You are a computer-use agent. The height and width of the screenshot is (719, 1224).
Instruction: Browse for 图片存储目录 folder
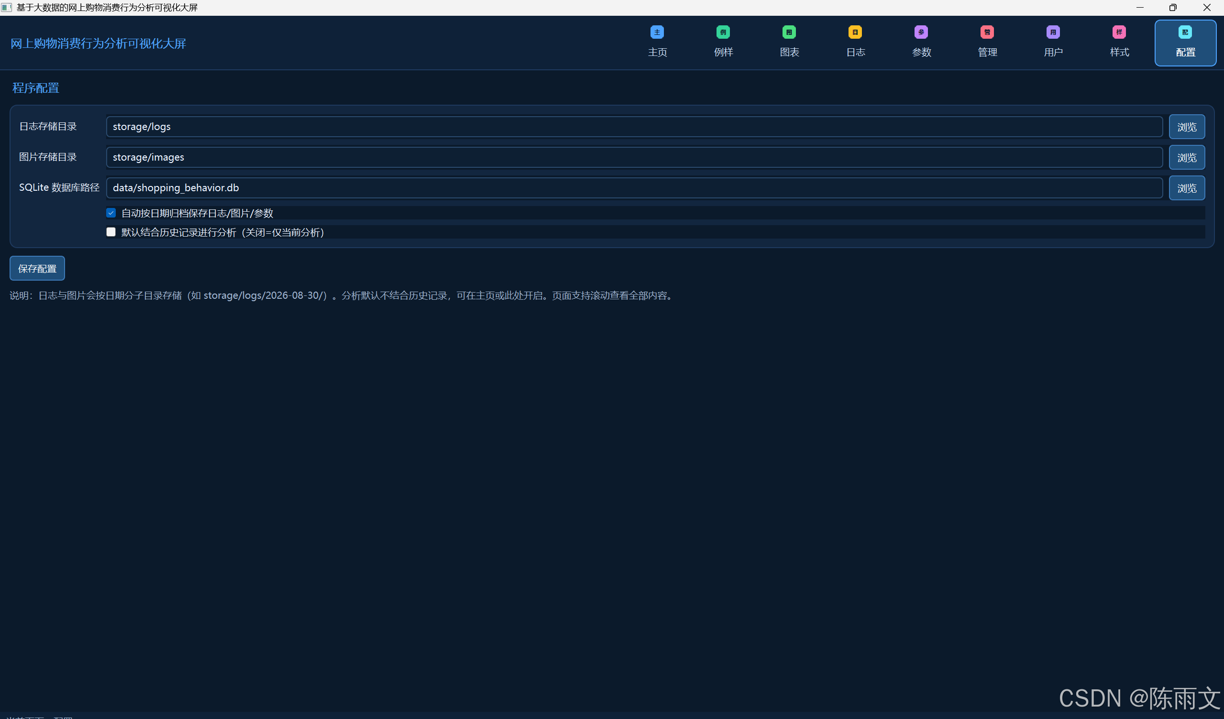click(x=1187, y=157)
